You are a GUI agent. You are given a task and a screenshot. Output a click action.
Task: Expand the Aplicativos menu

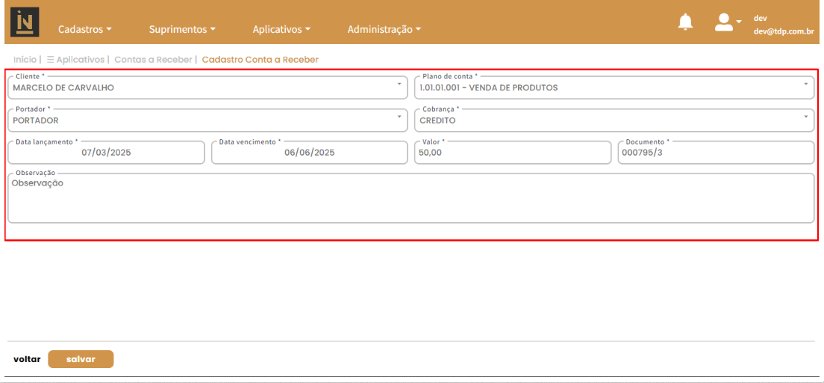281,30
